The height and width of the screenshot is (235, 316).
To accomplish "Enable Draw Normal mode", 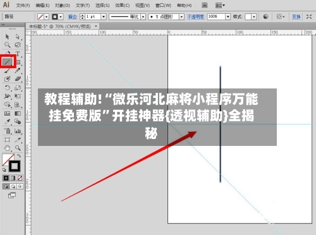I will (x=6, y=186).
